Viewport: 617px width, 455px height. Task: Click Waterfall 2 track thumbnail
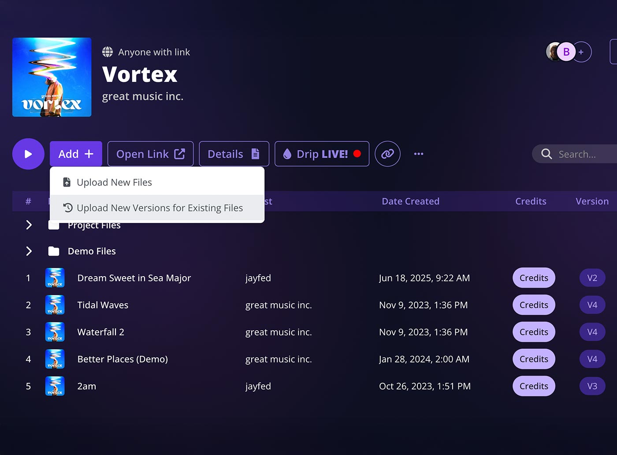click(x=55, y=332)
